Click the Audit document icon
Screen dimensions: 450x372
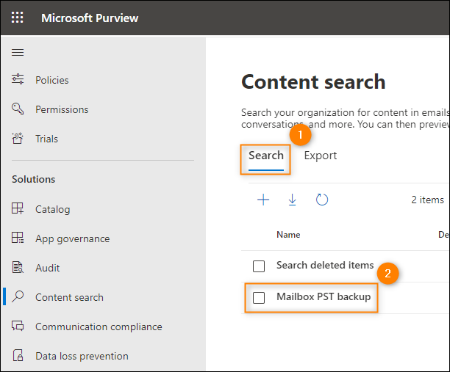click(18, 268)
